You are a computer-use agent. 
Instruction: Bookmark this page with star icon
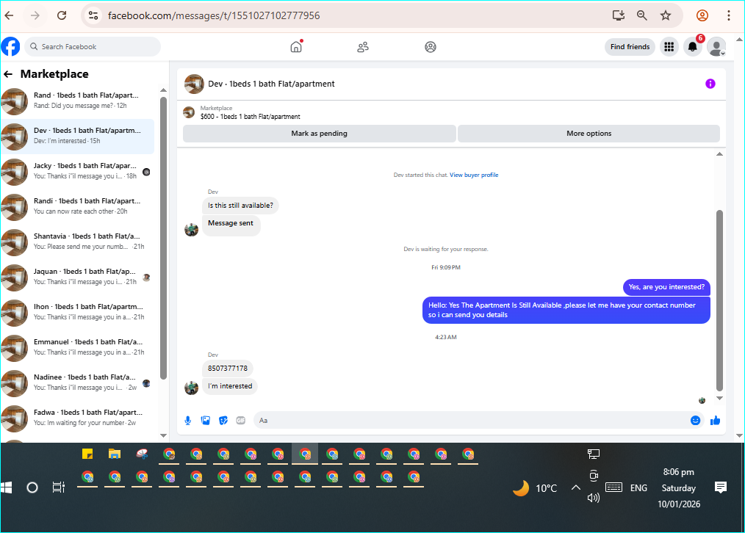coord(666,15)
